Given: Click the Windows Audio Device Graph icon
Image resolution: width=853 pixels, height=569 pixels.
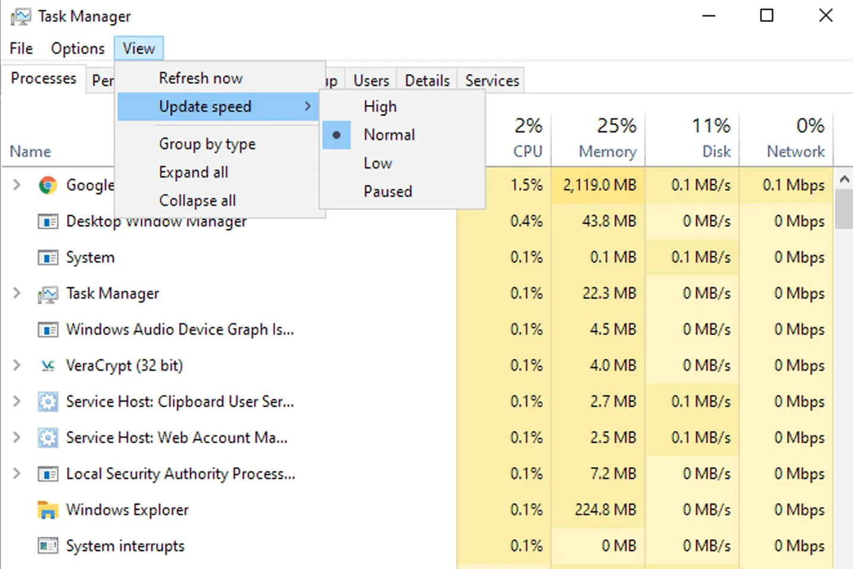Looking at the screenshot, I should (48, 329).
